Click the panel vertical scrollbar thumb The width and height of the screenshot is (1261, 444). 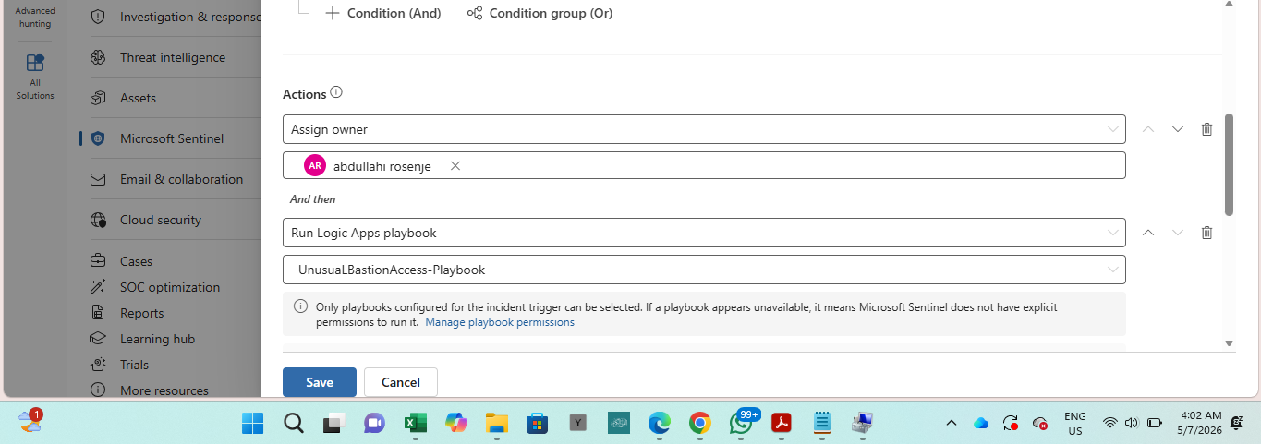(x=1229, y=164)
